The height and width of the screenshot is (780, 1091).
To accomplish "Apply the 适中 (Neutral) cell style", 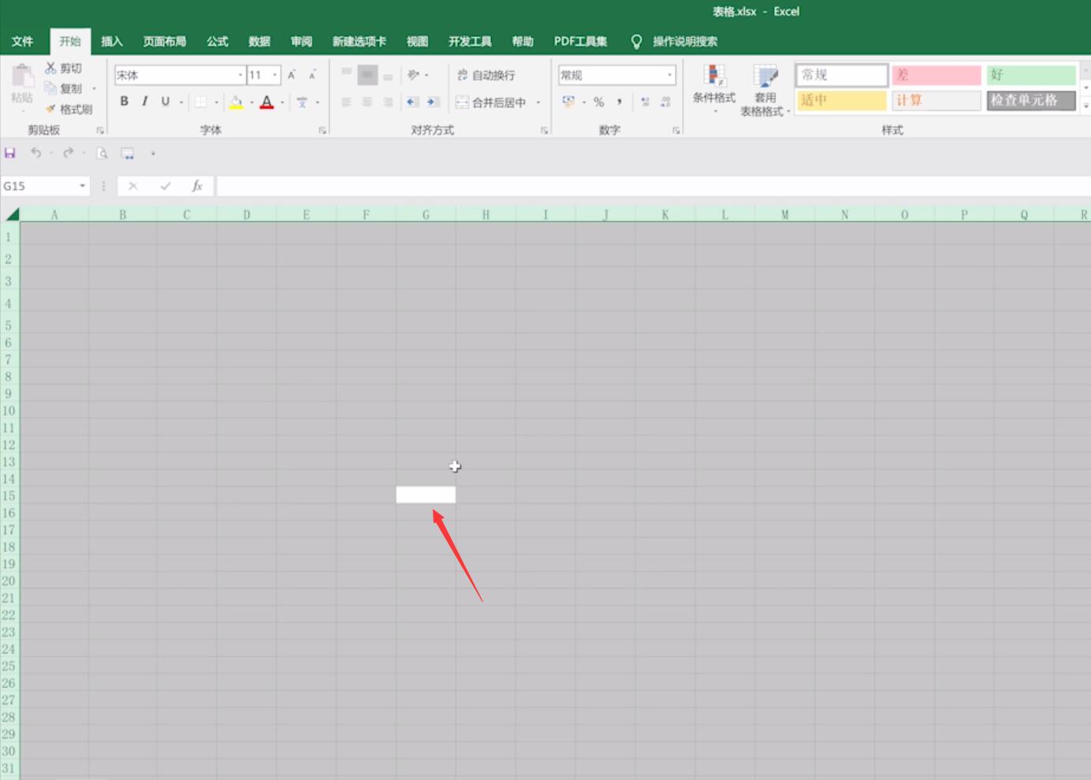I will (x=842, y=100).
